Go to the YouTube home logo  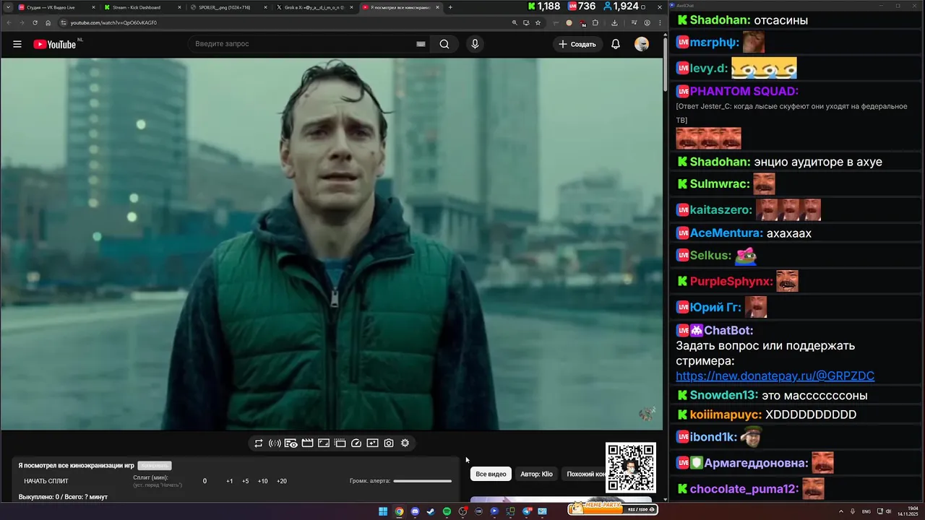coord(55,44)
